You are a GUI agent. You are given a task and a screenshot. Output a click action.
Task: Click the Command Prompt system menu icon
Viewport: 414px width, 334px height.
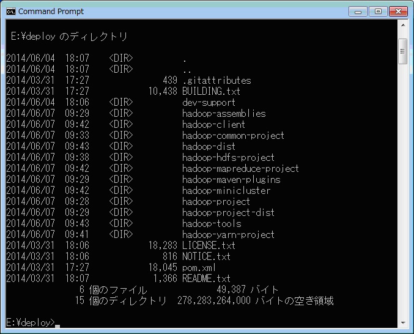(11, 11)
